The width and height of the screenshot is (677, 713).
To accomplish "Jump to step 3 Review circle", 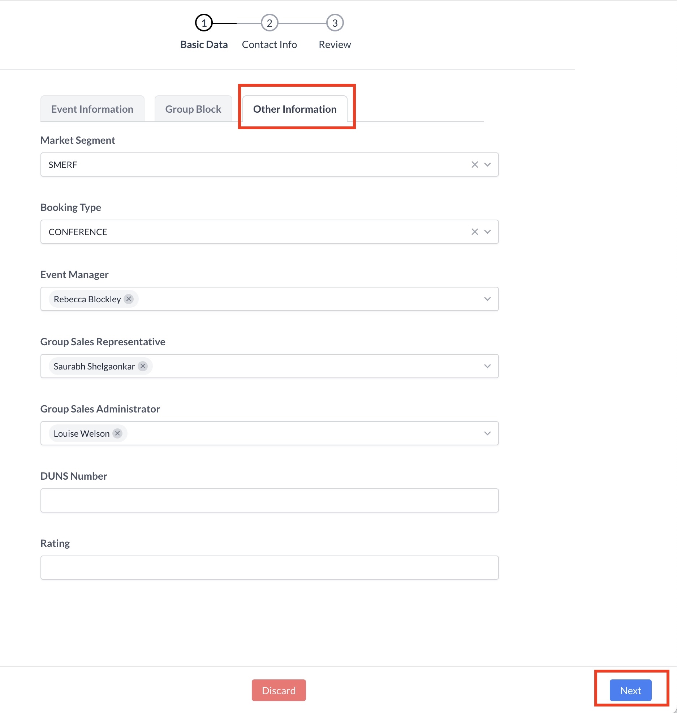I will pos(335,23).
